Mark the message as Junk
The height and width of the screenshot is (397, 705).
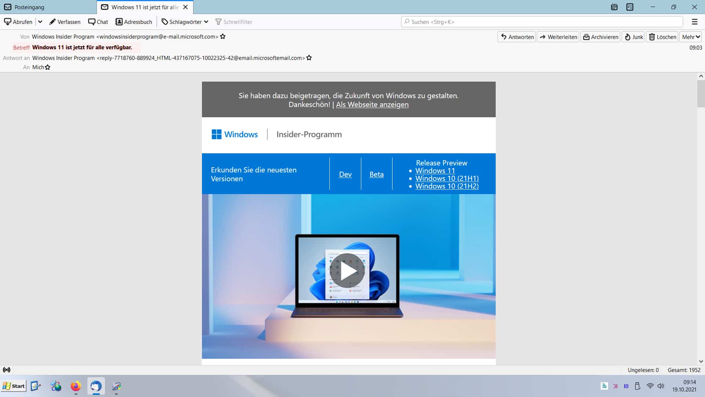pyautogui.click(x=633, y=37)
